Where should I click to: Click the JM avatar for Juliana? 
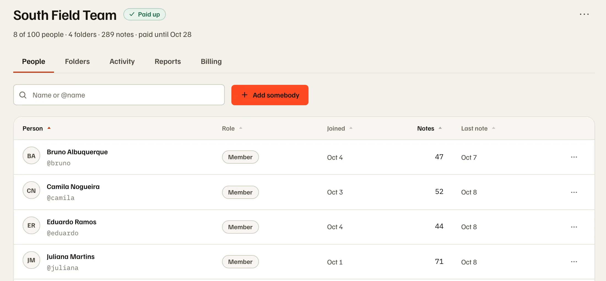point(31,260)
